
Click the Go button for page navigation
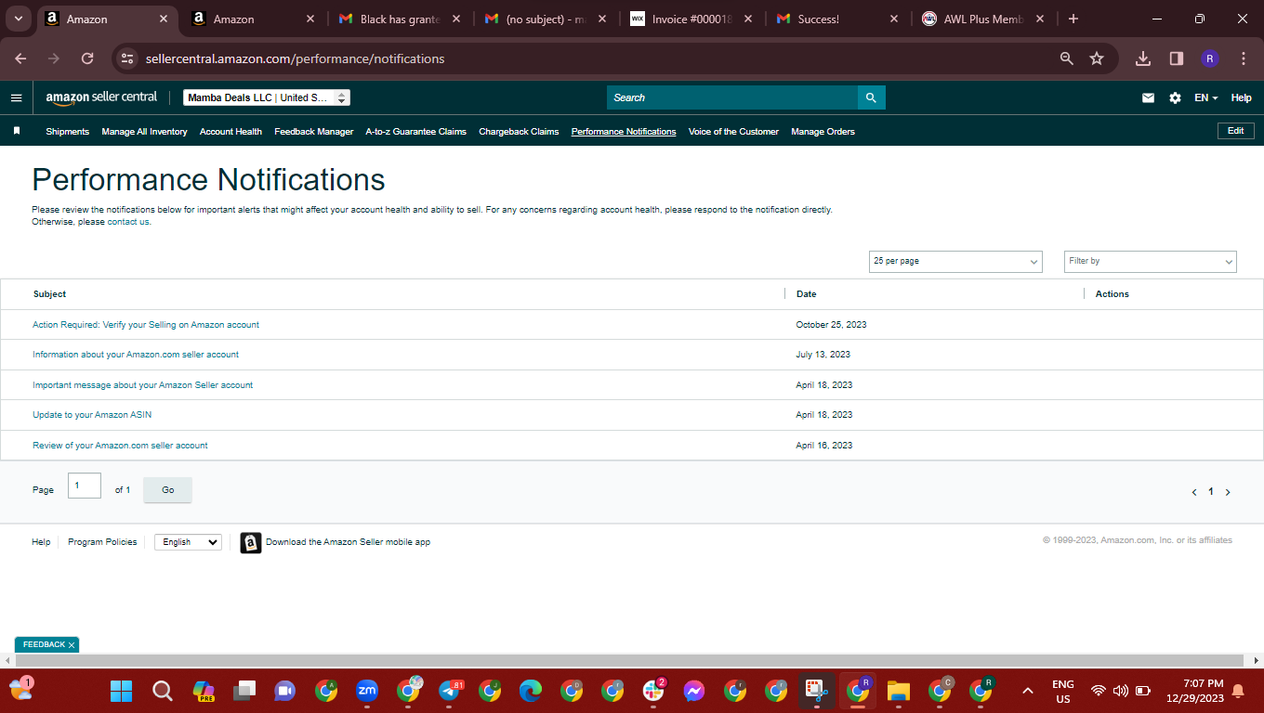tap(167, 490)
